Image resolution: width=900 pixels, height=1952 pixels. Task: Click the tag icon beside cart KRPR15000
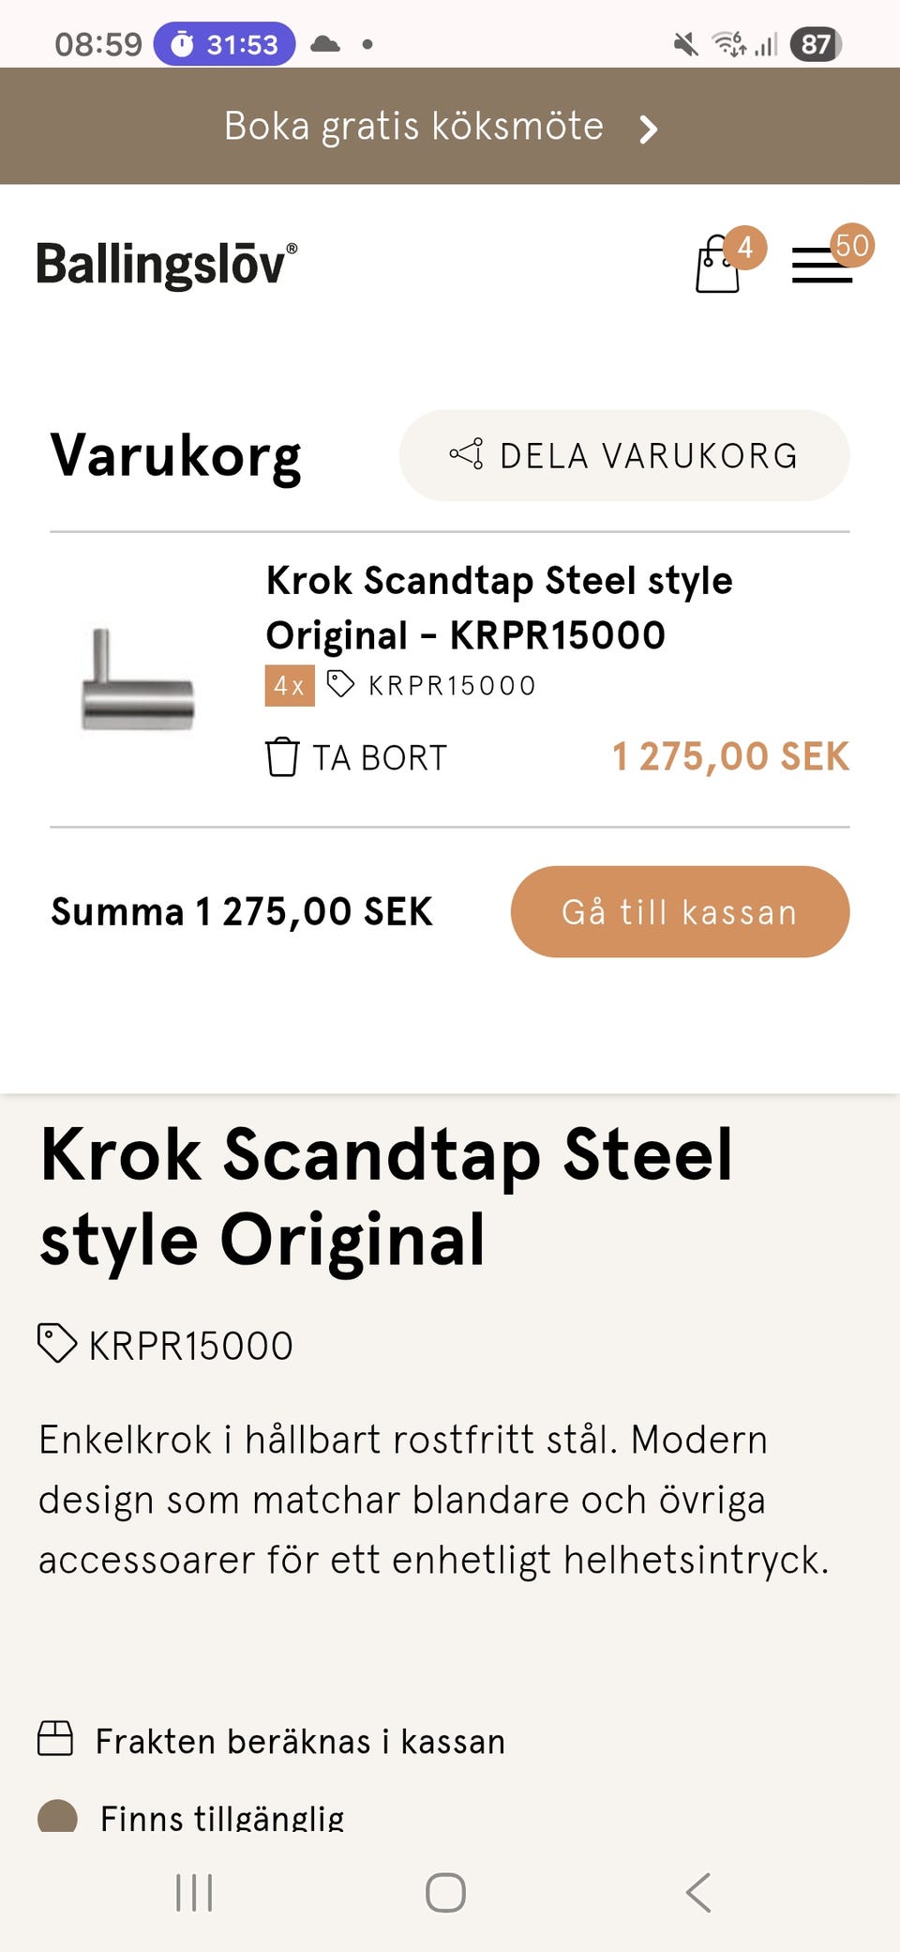click(340, 684)
